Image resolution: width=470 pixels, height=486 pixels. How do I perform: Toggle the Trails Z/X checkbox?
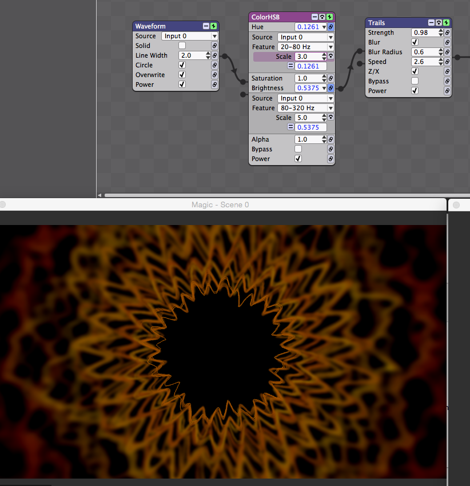(x=415, y=71)
